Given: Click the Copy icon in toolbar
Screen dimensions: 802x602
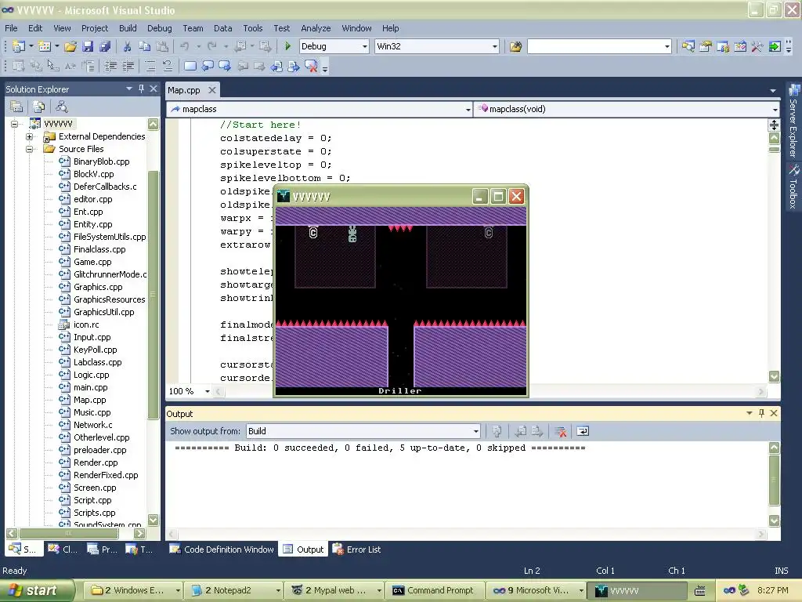Looking at the screenshot, I should [145, 46].
